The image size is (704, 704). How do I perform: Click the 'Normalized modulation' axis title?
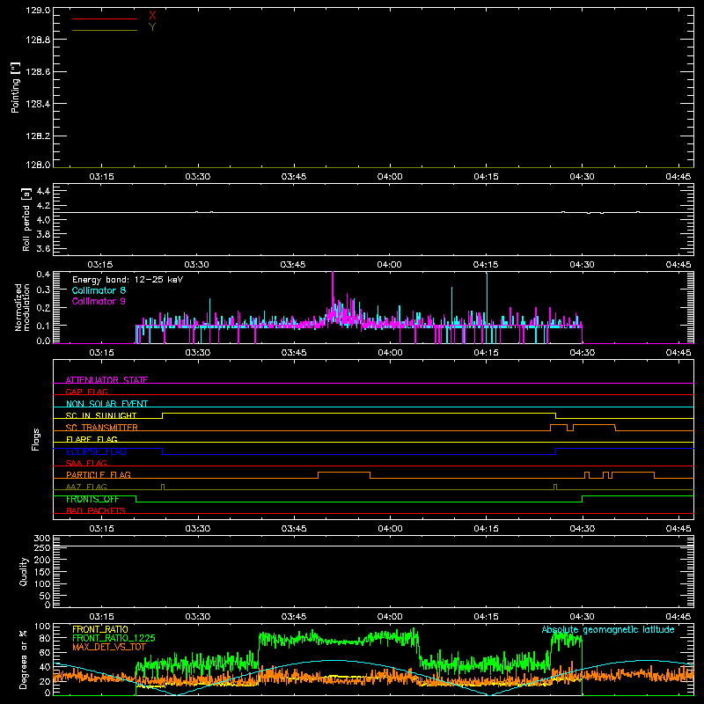[x=22, y=307]
